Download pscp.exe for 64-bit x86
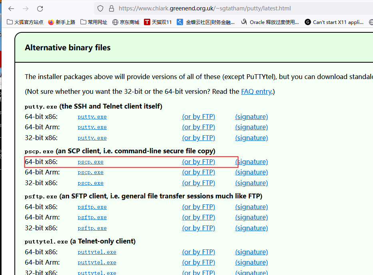This screenshot has height=275, width=373. click(90, 162)
